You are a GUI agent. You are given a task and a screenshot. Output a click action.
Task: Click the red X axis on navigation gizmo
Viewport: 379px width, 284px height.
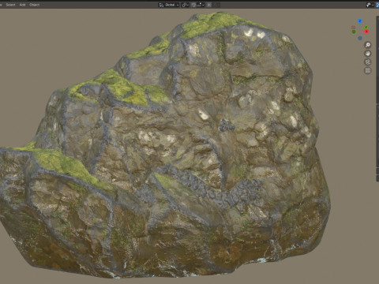pyautogui.click(x=366, y=32)
